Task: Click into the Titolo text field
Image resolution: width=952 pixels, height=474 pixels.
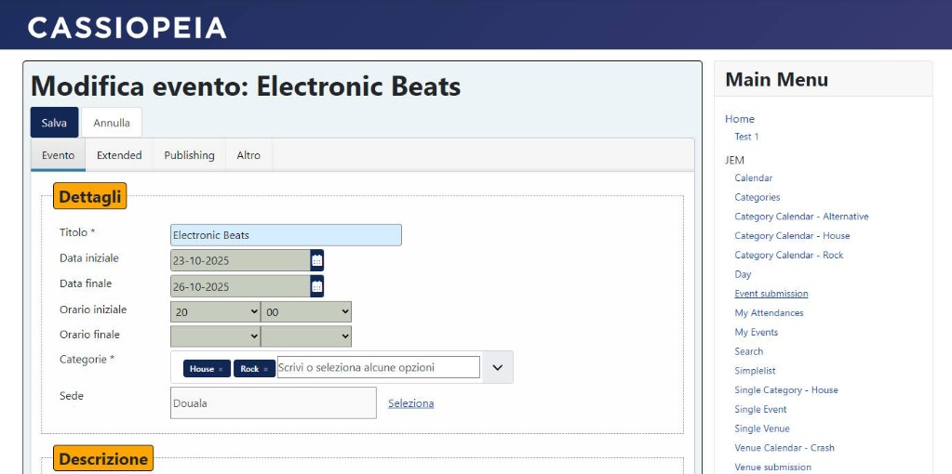Action: tap(286, 235)
